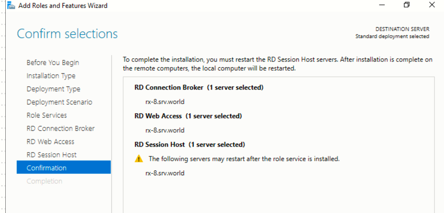The image size is (444, 213).
Task: Click the RD Connection Broker heading
Action: point(169,87)
